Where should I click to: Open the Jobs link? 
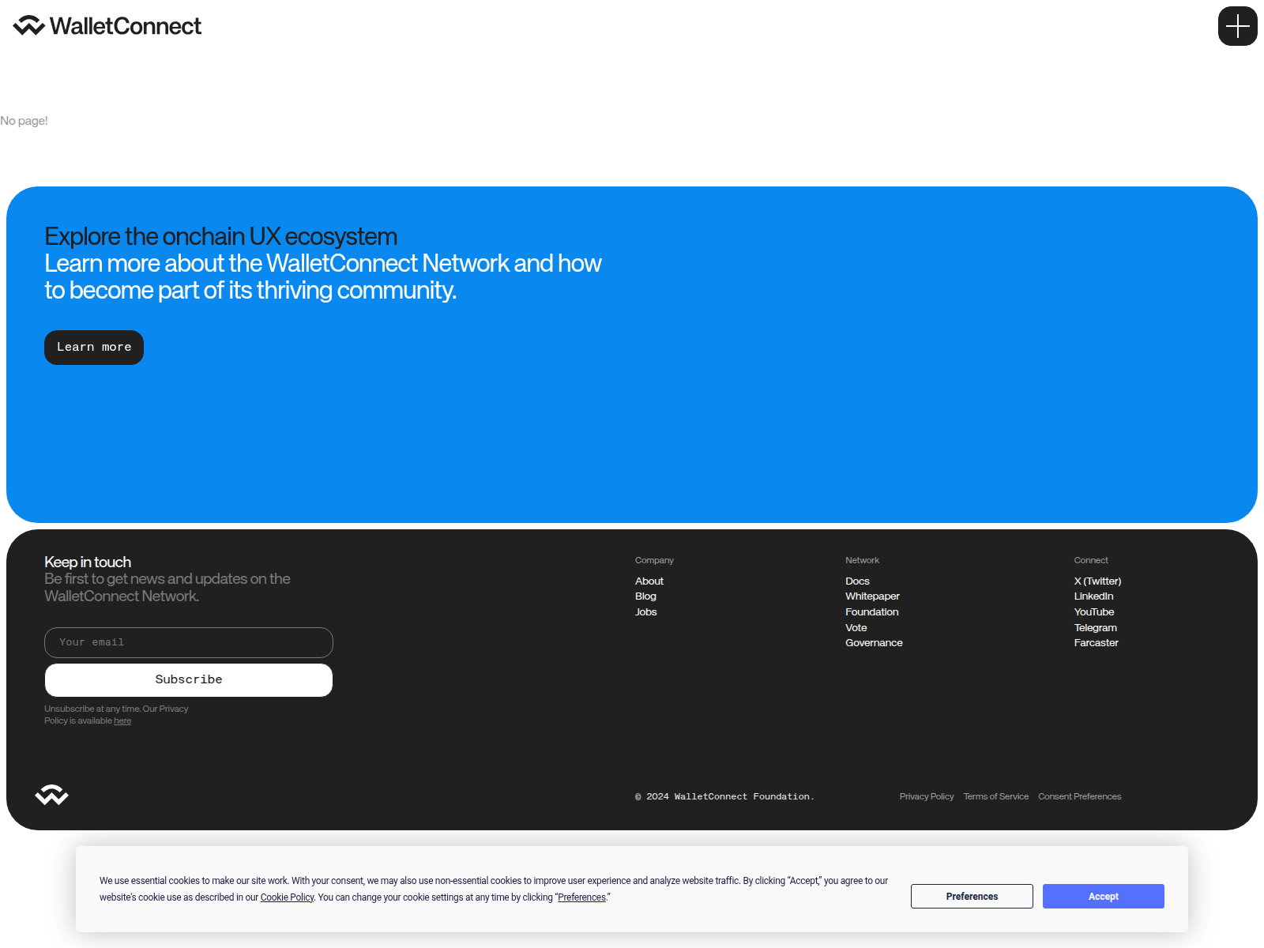click(x=646, y=612)
